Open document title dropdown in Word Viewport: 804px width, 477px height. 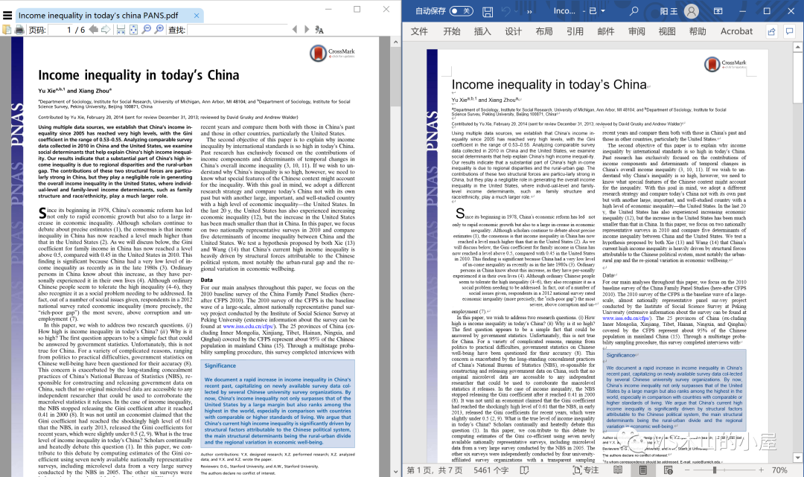[x=603, y=10]
